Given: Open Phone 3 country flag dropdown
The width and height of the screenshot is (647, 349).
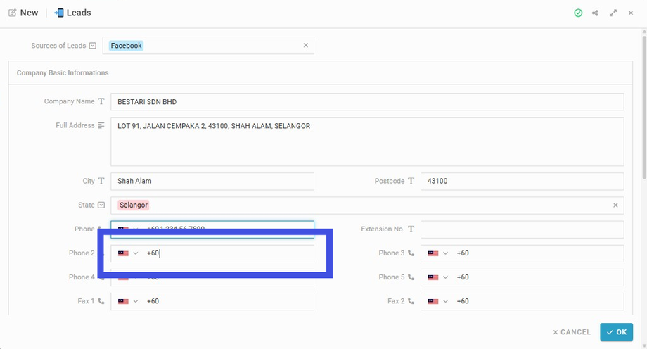Looking at the screenshot, I should click(x=437, y=253).
